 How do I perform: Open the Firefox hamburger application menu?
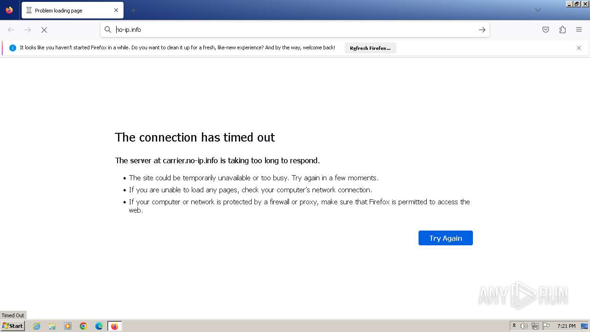coord(579,30)
